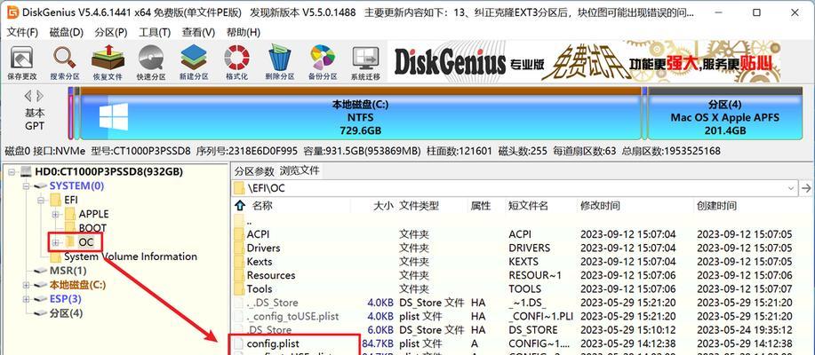Start Quick Partition (快速分区) tool
This screenshot has width=815, height=355.
[x=151, y=63]
